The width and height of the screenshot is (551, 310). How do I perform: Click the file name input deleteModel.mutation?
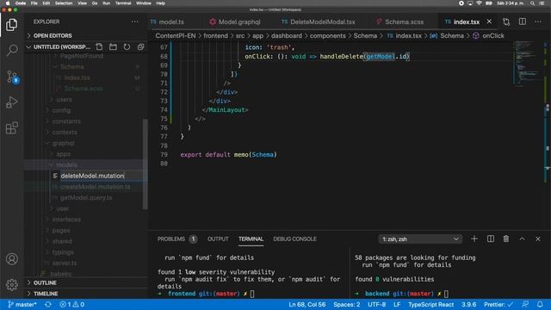tap(103, 176)
